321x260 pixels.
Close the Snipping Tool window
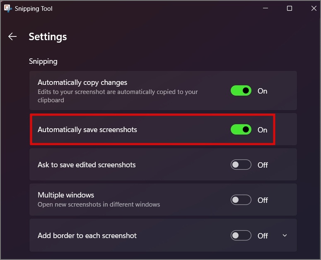(314, 8)
